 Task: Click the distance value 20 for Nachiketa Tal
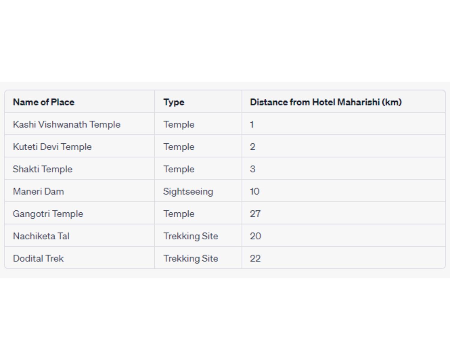256,236
